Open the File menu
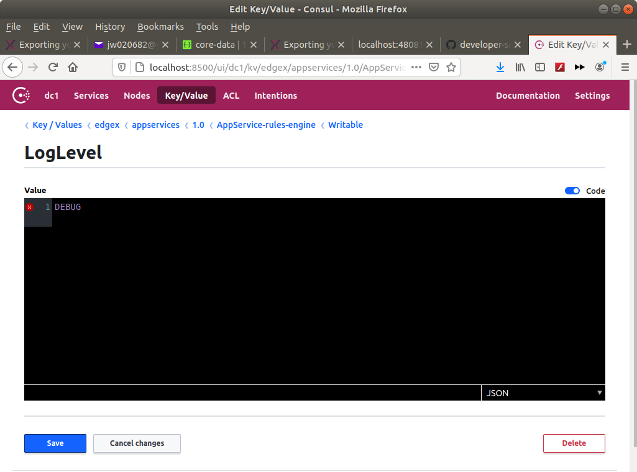The height and width of the screenshot is (472, 637). pyautogui.click(x=14, y=27)
